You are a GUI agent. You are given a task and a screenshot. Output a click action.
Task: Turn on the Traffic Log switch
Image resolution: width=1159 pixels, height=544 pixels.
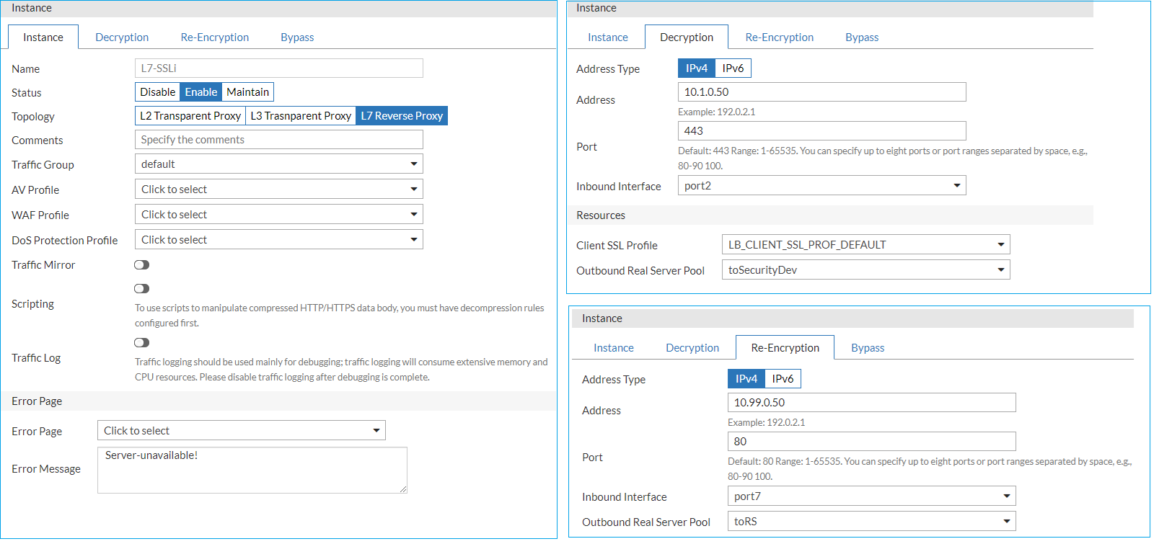click(141, 343)
